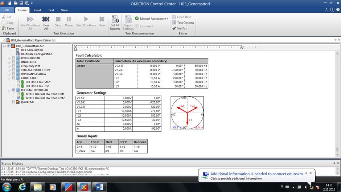This screenshot has width=341, height=192.
Task: Click the Paste clipboard icon
Action: (4, 28)
